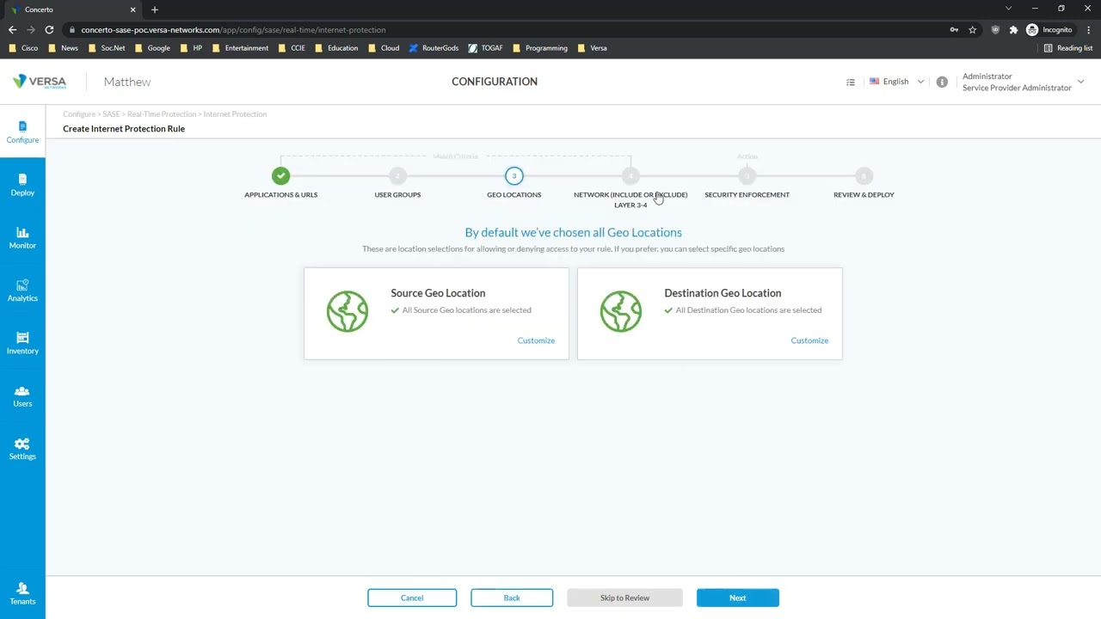The height and width of the screenshot is (619, 1101).
Task: Open the Tenants section in sidebar
Action: tap(22, 594)
